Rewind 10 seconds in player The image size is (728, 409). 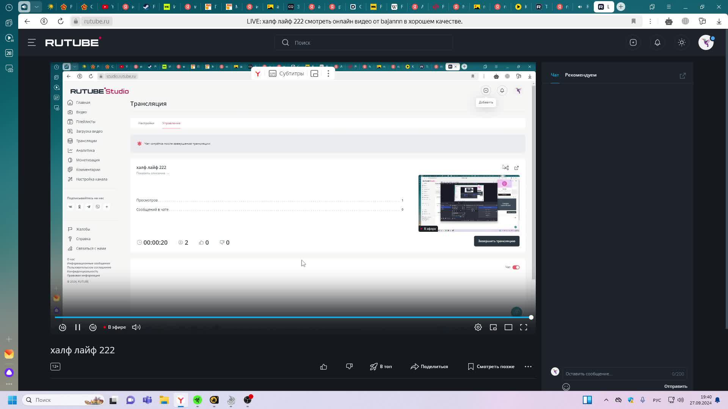pos(63,327)
